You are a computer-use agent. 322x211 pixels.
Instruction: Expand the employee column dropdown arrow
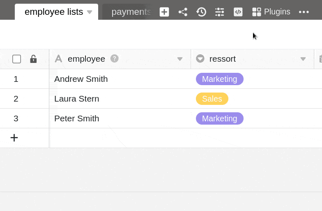(179, 59)
